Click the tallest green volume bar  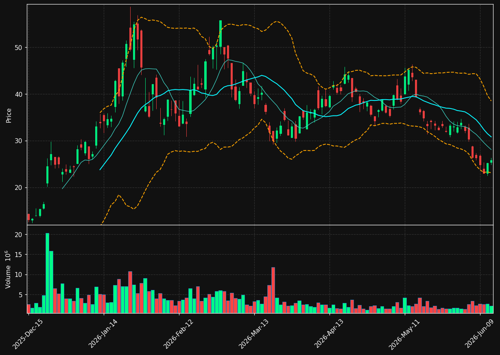pyautogui.click(x=47, y=273)
